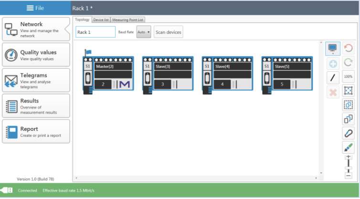The image size is (360, 199).
Task: Click the Rack 1 name field
Action: click(95, 32)
